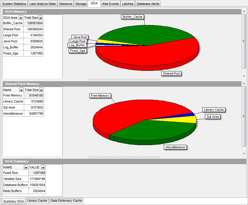Select the Shared Pool row in SGA table
Viewport: 248px width, 205px height.
click(23, 29)
